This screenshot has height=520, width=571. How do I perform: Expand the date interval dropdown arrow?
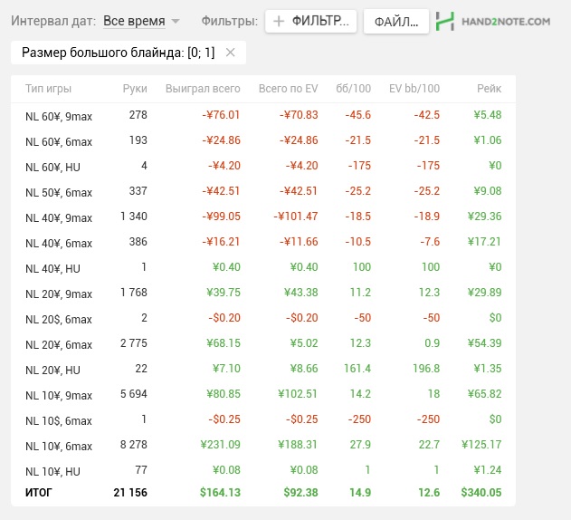pos(176,21)
